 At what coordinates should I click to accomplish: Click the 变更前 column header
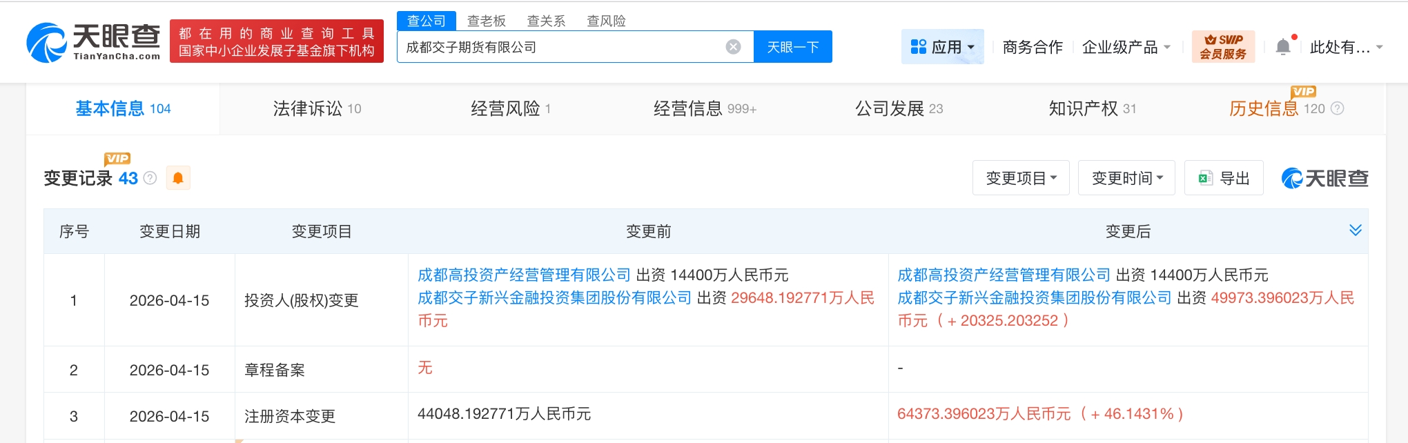[x=648, y=231]
